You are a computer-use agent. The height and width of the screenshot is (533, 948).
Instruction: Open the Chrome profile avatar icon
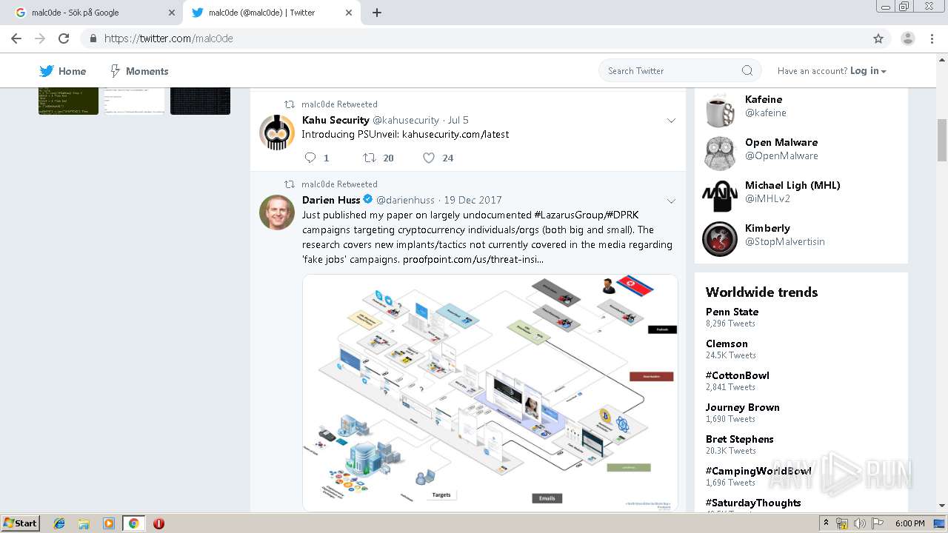(907, 38)
